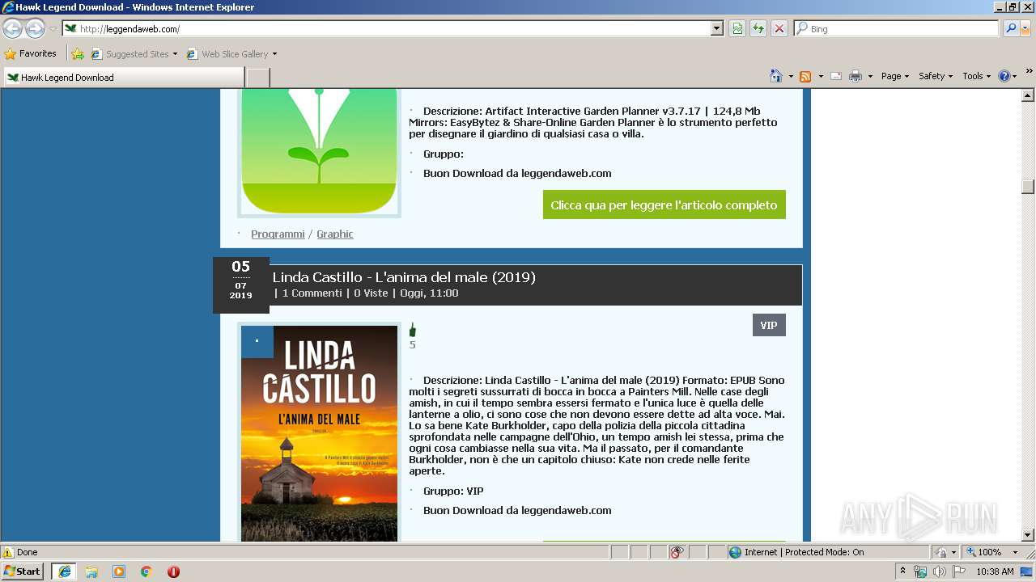1036x582 pixels.
Task: Open 1 Commenti link
Action: (x=312, y=293)
